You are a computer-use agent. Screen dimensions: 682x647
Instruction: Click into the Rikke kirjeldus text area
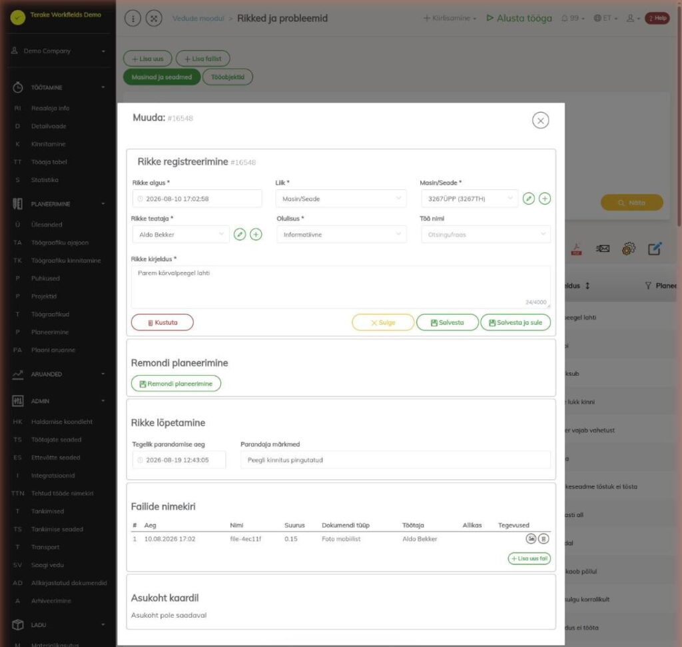340,287
